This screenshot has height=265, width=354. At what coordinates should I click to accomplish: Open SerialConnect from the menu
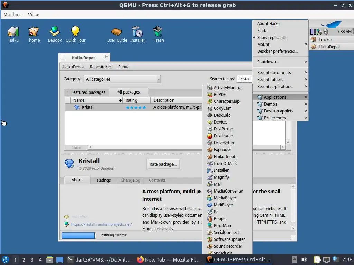click(x=227, y=232)
